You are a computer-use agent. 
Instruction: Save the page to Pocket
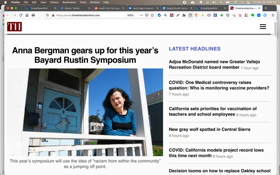(x=147, y=15)
